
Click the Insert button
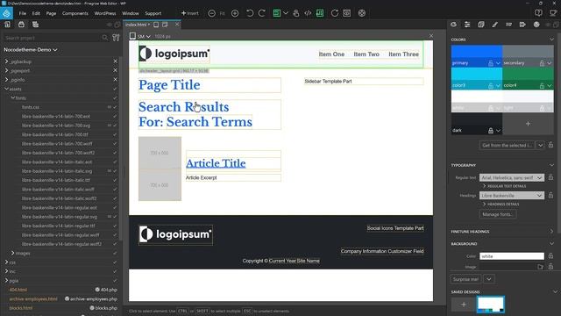coord(189,13)
